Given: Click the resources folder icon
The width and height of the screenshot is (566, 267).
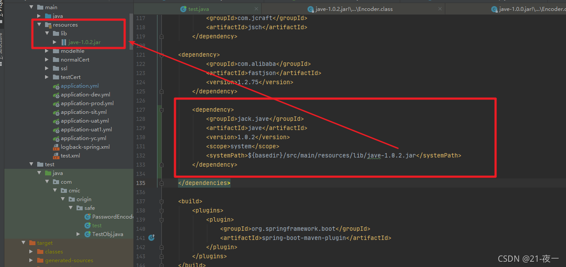Looking at the screenshot, I should click(49, 25).
